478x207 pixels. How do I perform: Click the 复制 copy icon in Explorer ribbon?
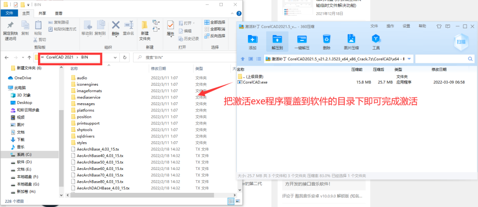click(x=25, y=25)
